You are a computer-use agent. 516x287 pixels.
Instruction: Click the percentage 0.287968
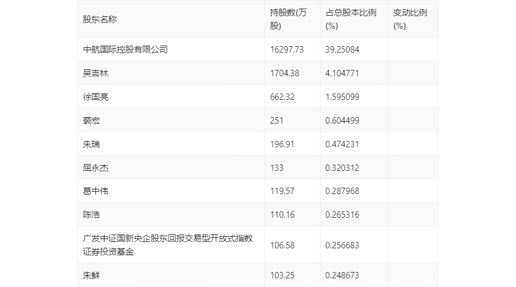pos(342,191)
